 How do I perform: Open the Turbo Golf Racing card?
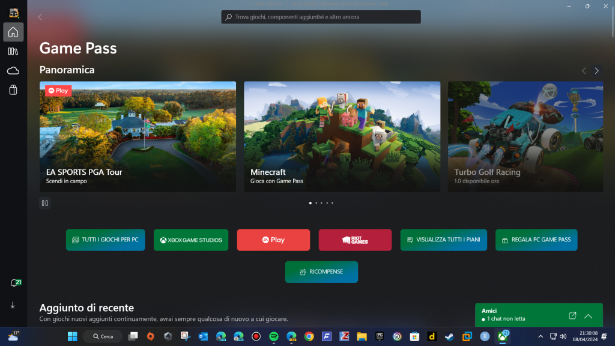(526, 136)
